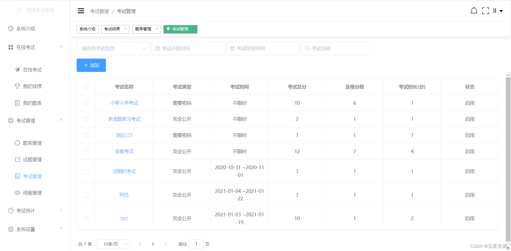Viewport: 511px width, 251px height.
Task: Expand the 考试统计 sidebar group chevron
Action: (61, 210)
